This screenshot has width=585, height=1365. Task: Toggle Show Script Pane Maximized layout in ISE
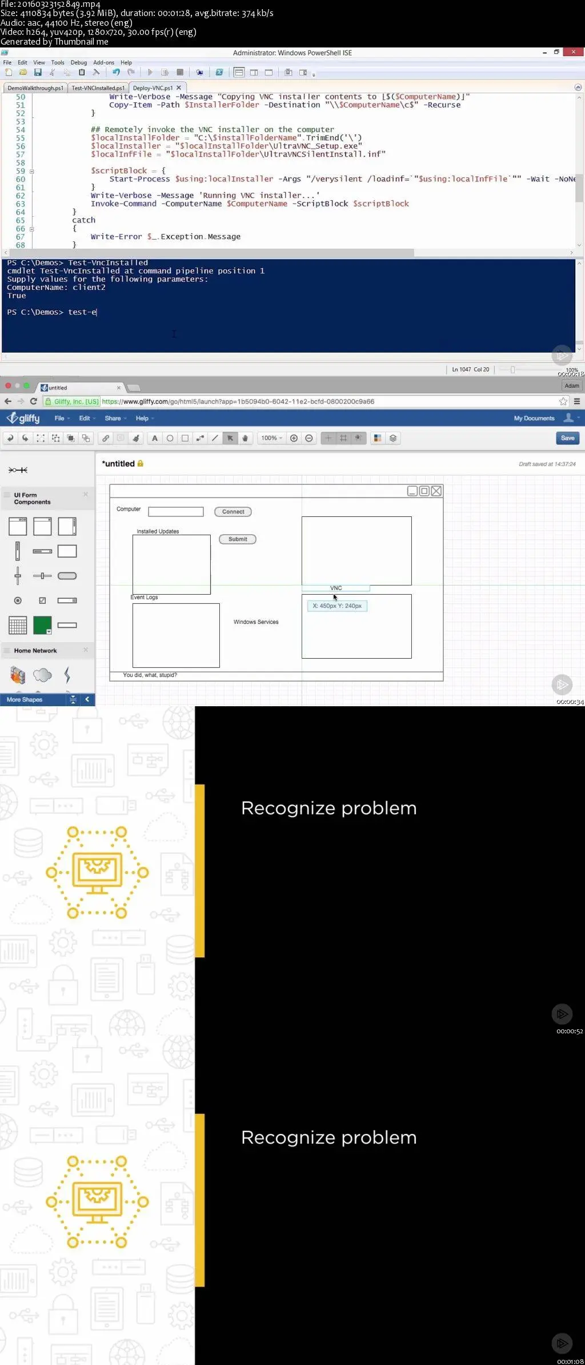pyautogui.click(x=269, y=73)
